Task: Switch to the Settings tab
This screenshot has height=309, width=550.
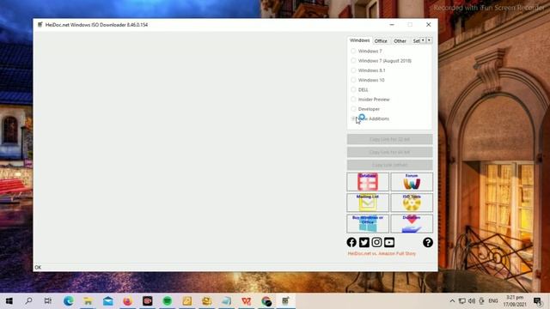Action: pos(416,41)
